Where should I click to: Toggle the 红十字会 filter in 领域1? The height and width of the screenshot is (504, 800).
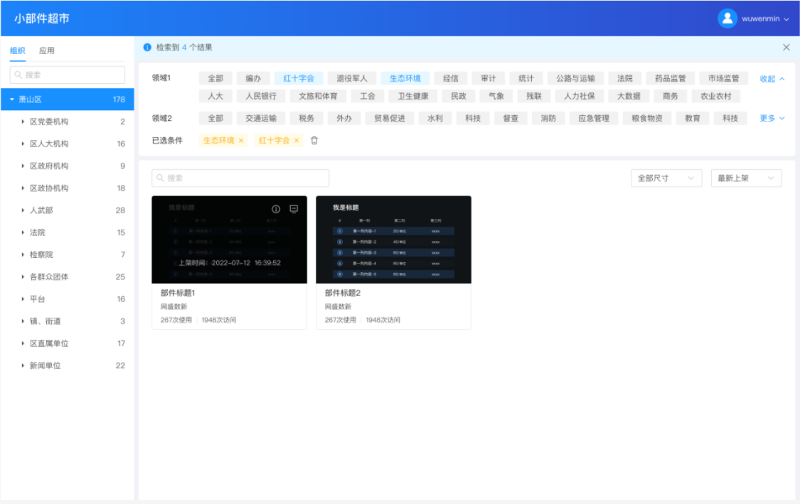299,79
